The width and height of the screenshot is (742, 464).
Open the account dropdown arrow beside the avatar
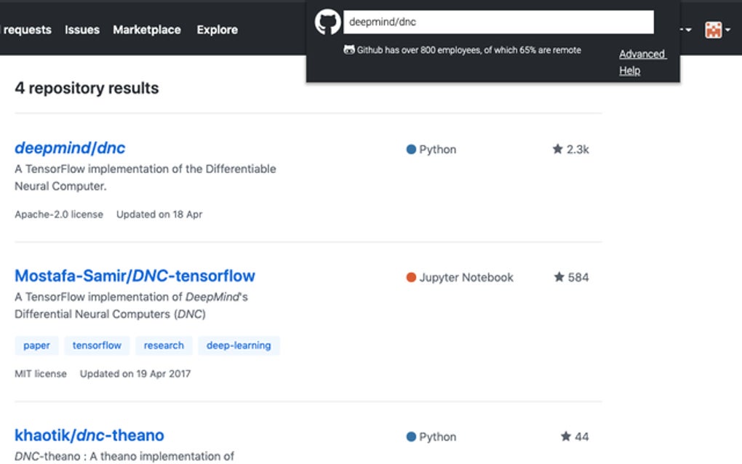727,31
